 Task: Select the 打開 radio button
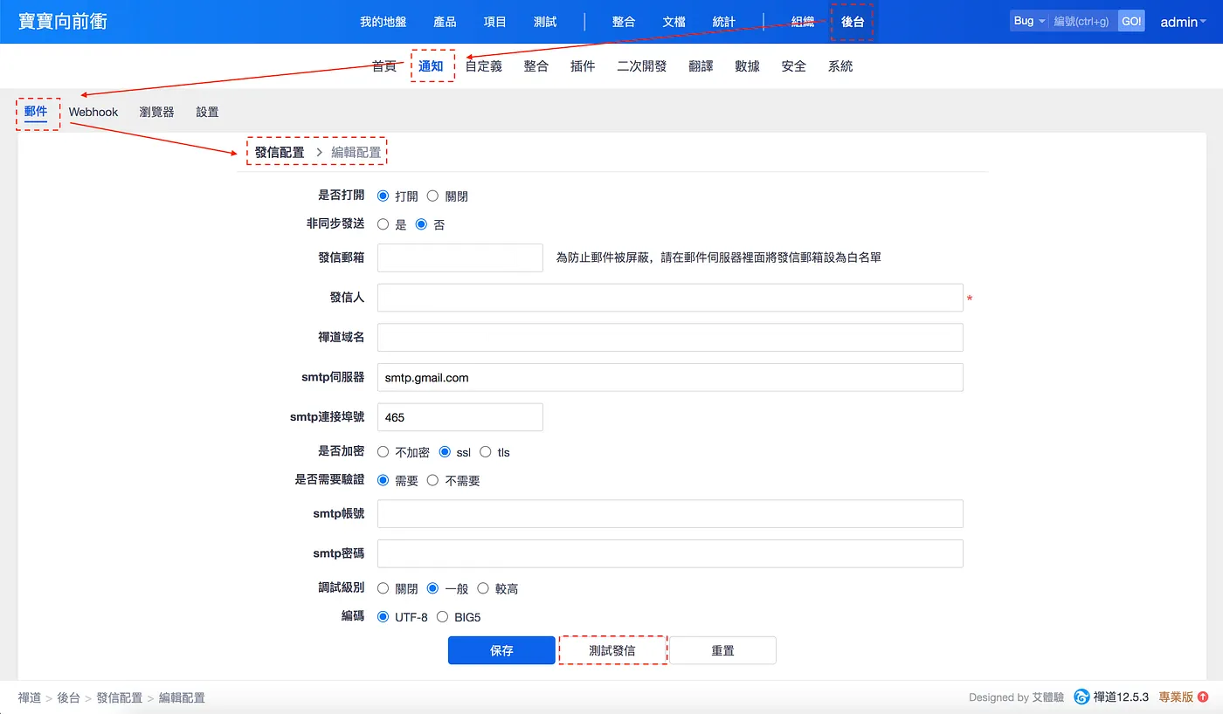(x=383, y=196)
